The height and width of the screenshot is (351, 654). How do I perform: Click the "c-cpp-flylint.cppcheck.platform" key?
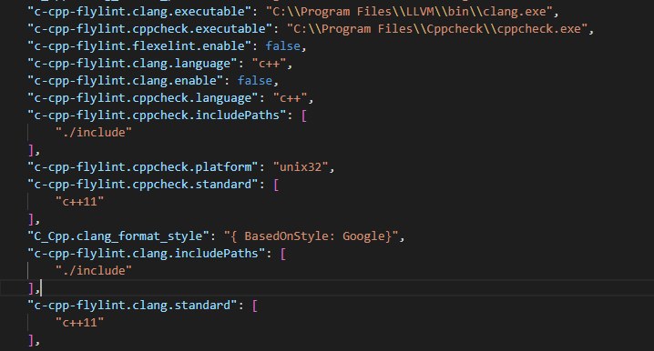click(x=143, y=167)
